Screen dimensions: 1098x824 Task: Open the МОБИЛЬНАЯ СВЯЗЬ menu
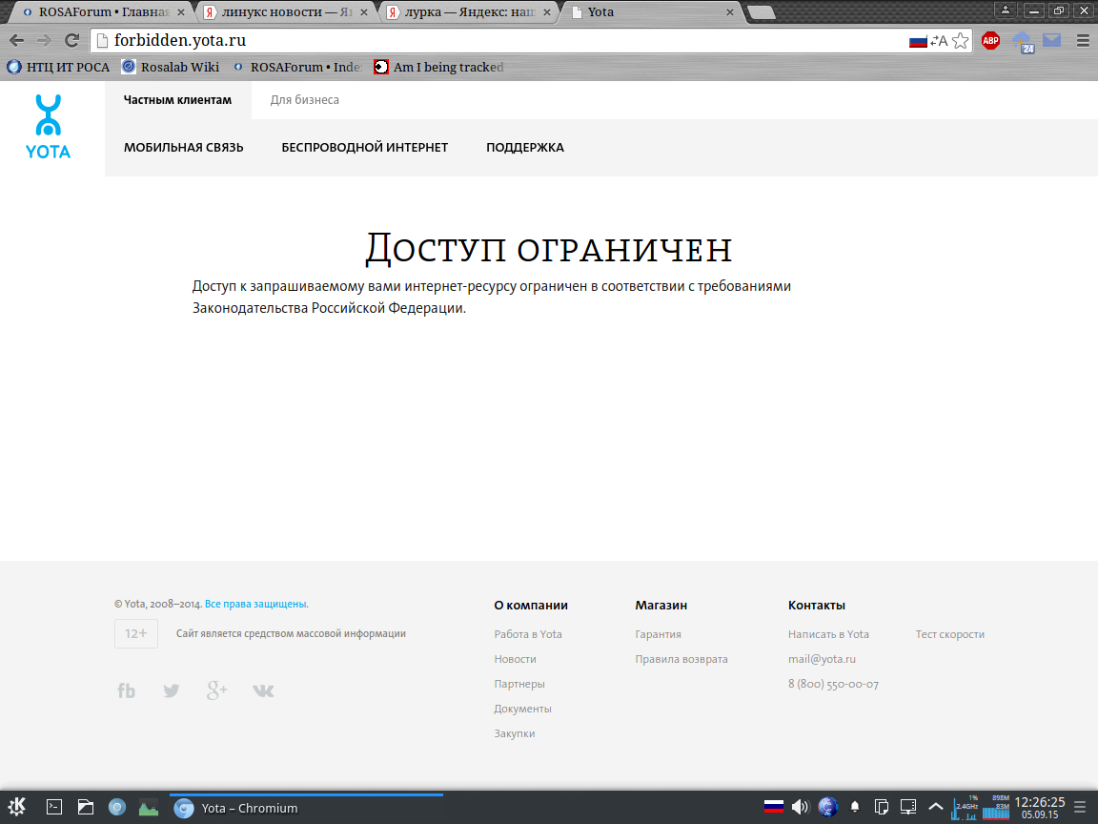(183, 147)
